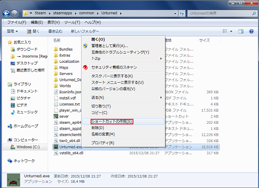Click the Back navigation arrow button
Image resolution: width=259 pixels, height=188 pixels.
[x=6, y=14]
